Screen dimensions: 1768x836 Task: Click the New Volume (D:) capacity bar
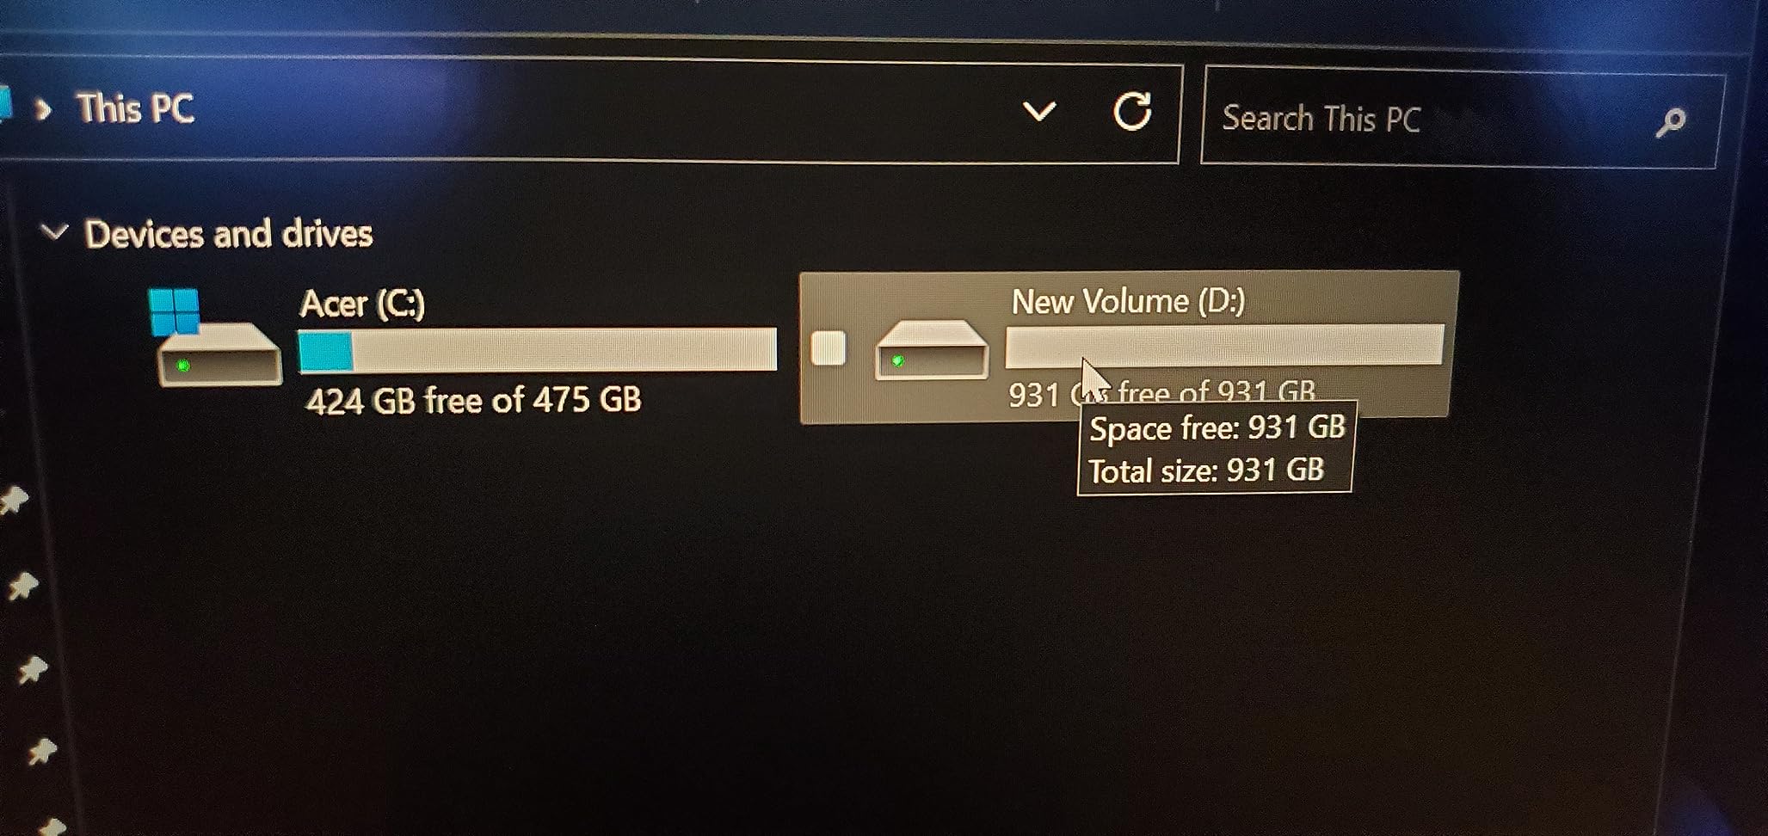pyautogui.click(x=1224, y=345)
